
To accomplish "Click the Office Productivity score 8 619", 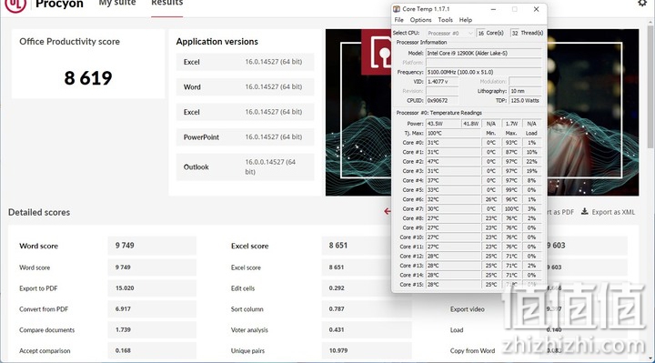I will click(x=88, y=78).
